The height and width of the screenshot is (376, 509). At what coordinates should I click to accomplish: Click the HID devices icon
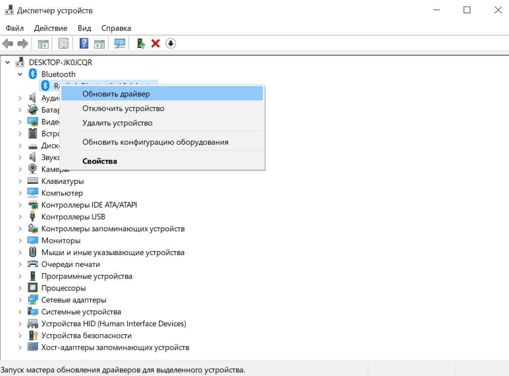(33, 323)
